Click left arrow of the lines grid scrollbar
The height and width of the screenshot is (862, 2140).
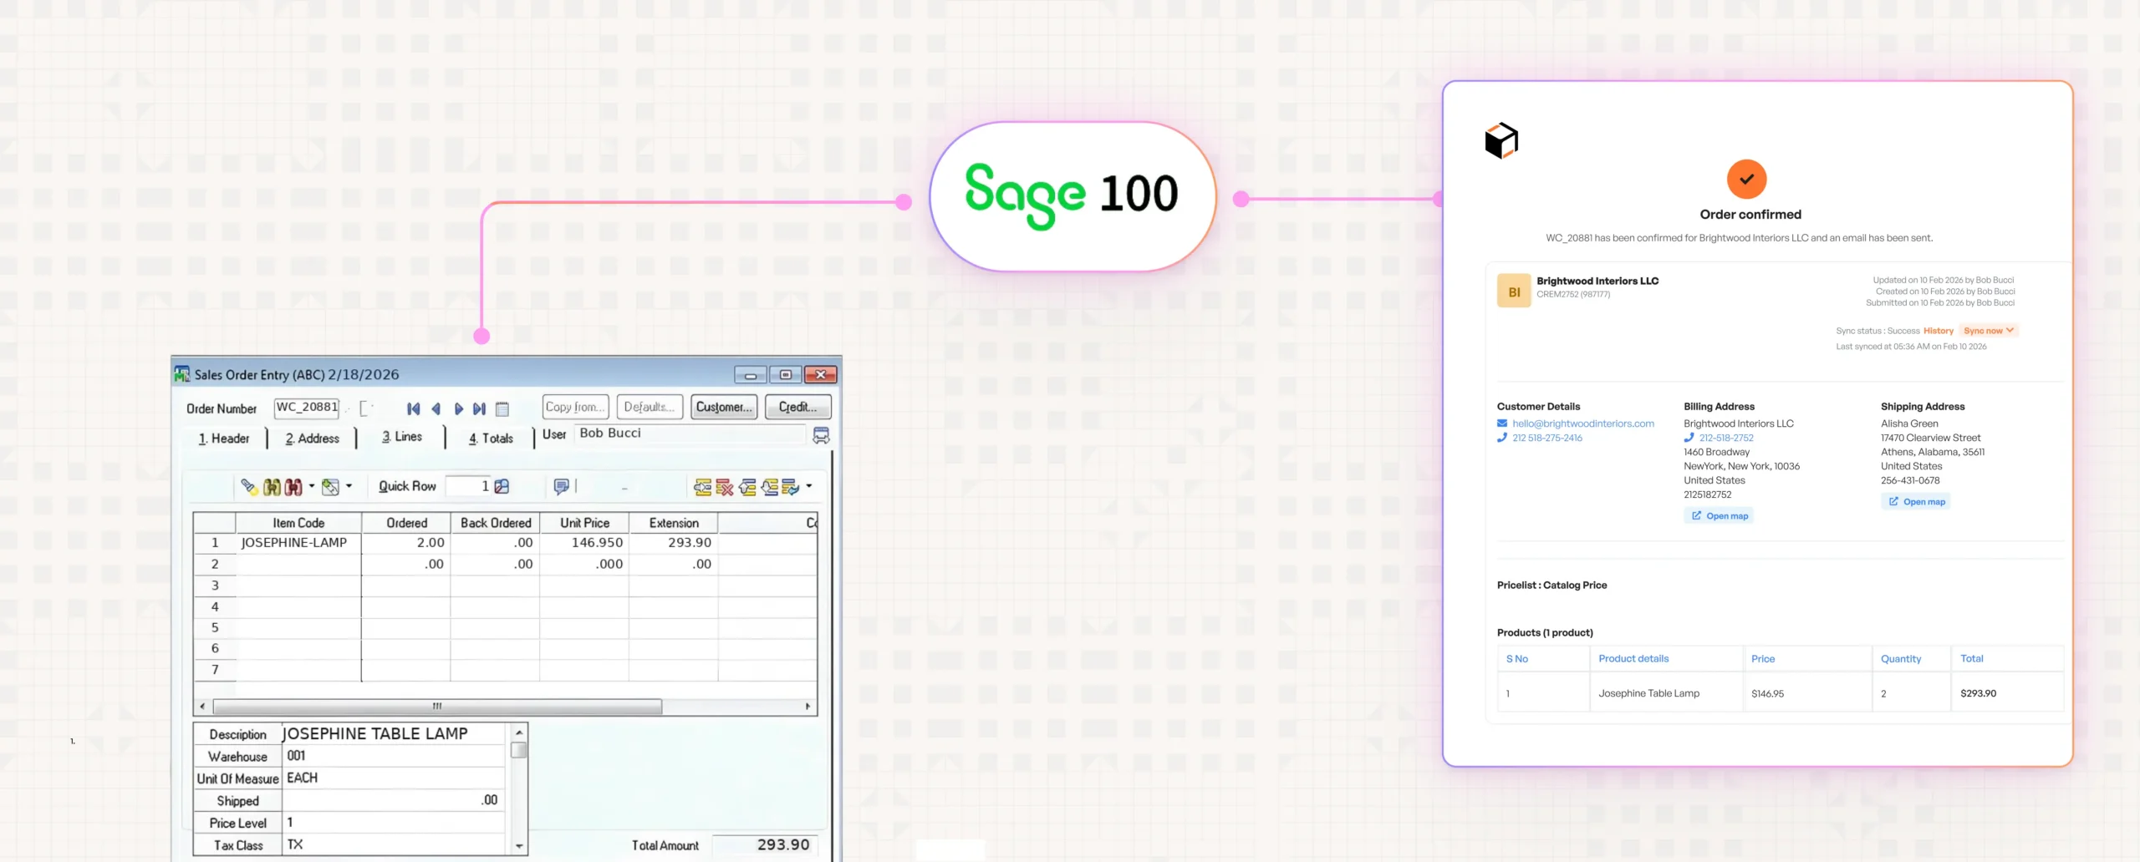click(x=202, y=707)
